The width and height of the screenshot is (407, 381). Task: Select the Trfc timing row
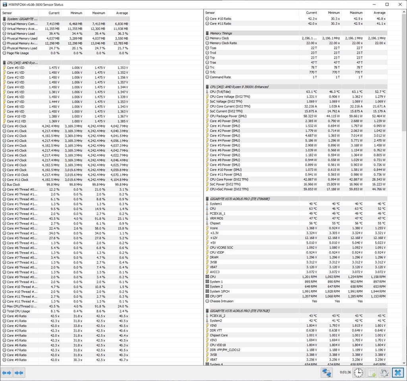(x=296, y=72)
